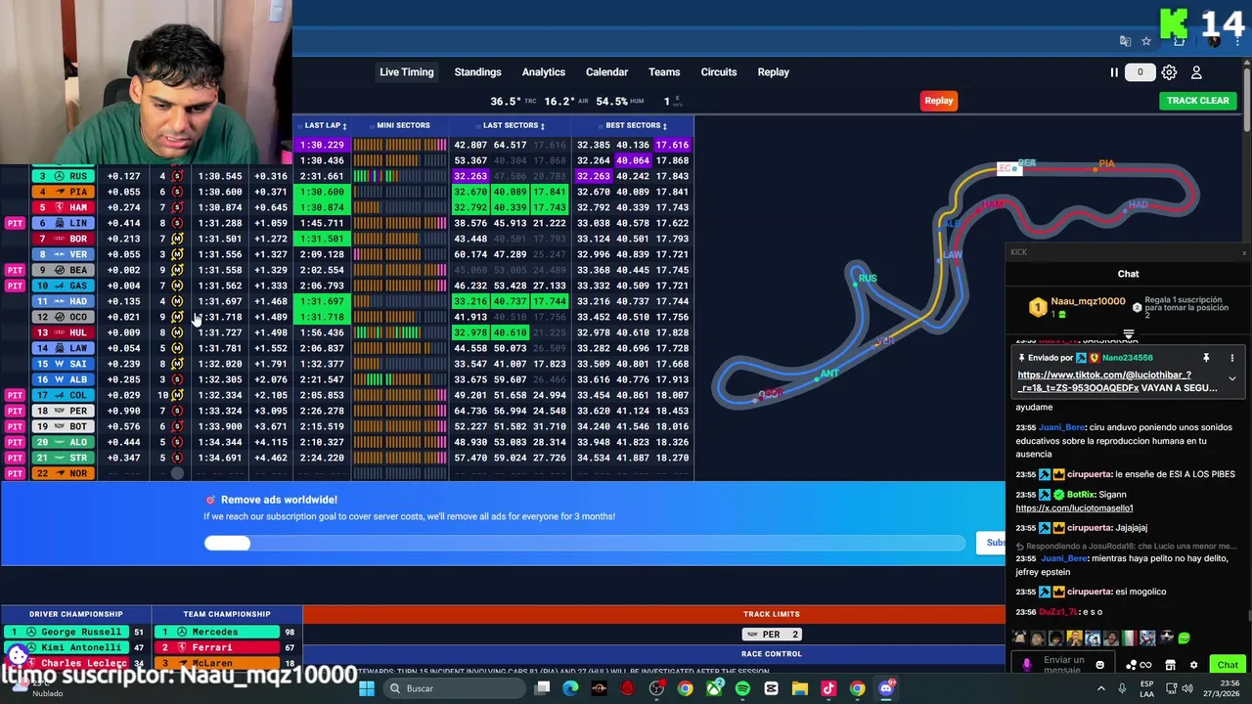Click the PIT label beside LIN row
This screenshot has height=704, width=1252.
coord(15,223)
